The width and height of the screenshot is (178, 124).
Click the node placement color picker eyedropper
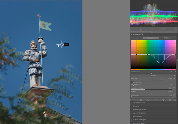[175, 72]
